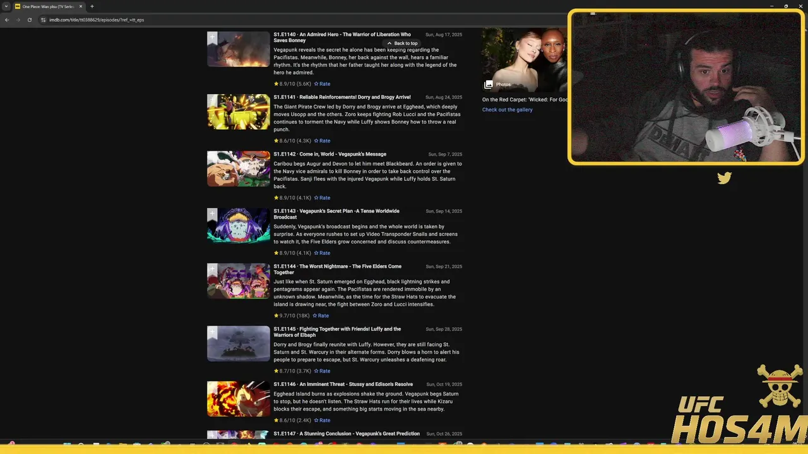Image resolution: width=808 pixels, height=454 pixels.
Task: Open episode title S1.E1142 Come in, World
Action: [x=330, y=154]
